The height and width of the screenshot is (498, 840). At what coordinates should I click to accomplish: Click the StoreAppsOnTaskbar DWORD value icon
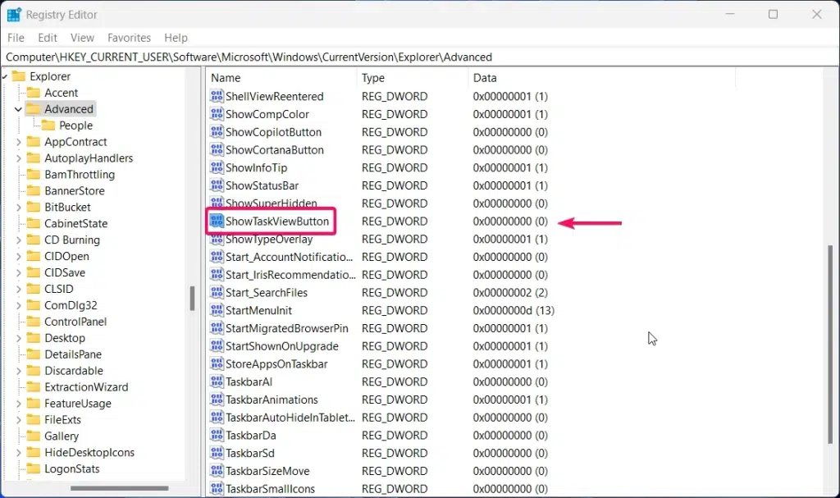click(x=217, y=364)
